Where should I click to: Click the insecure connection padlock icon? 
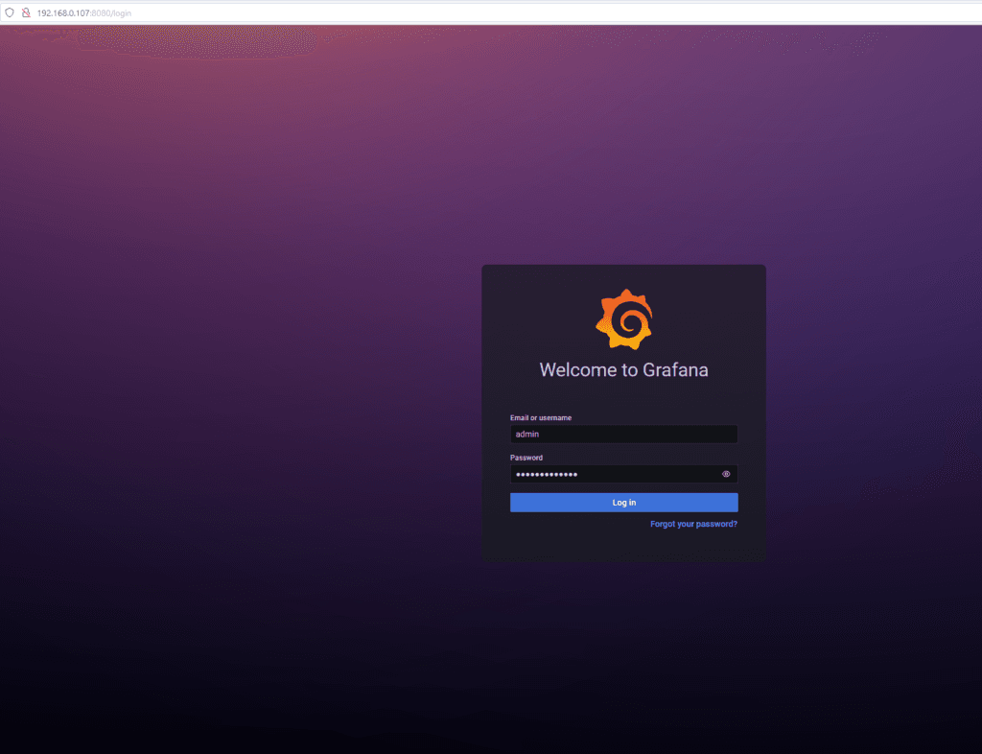pyautogui.click(x=26, y=12)
